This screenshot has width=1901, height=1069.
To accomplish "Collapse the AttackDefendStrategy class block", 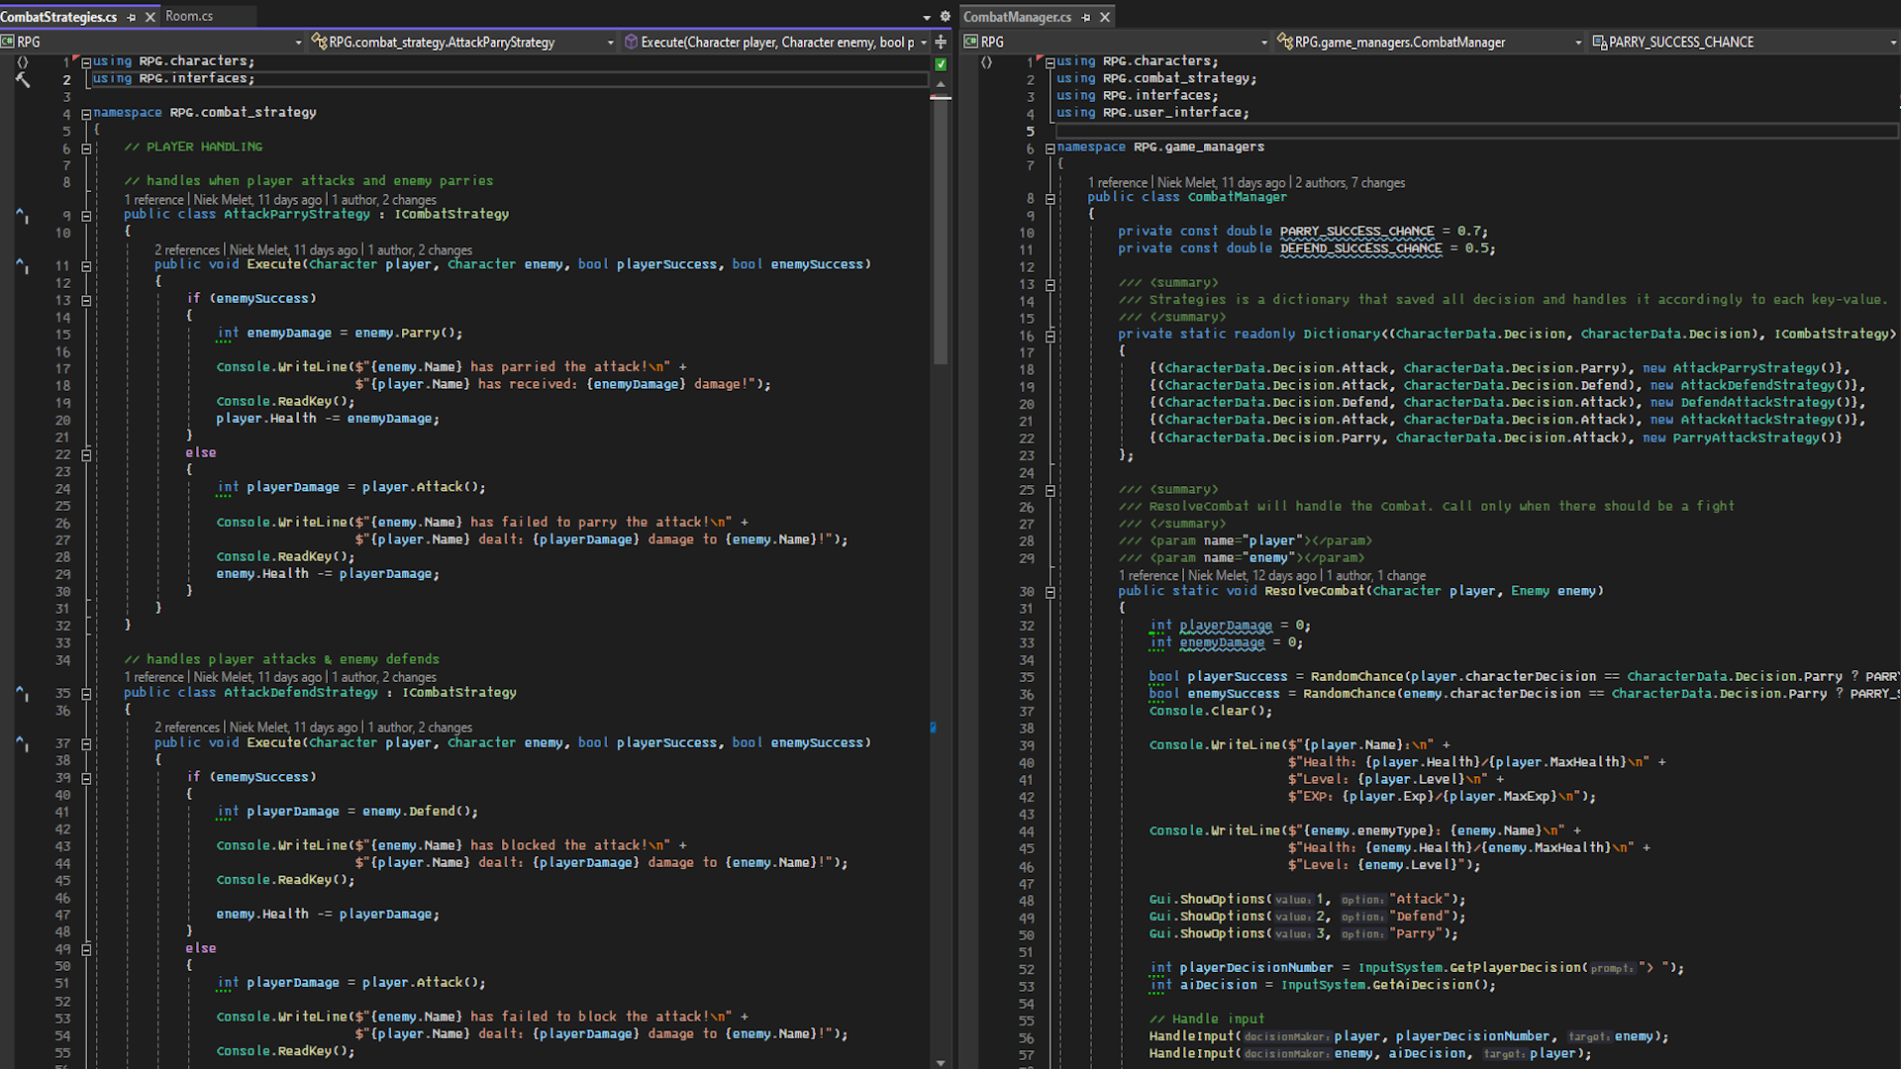I will (86, 694).
